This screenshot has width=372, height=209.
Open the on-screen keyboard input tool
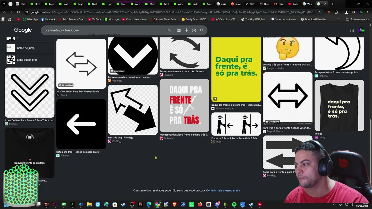coord(179,30)
